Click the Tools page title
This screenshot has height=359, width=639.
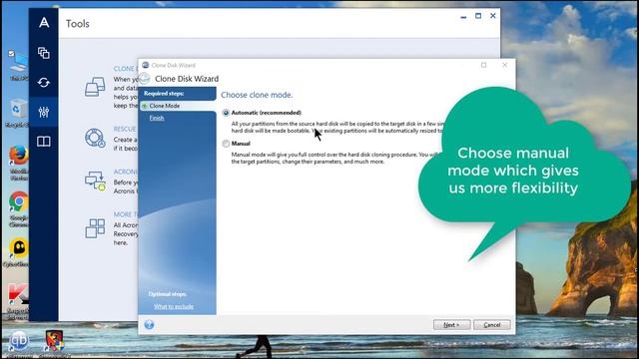78,24
